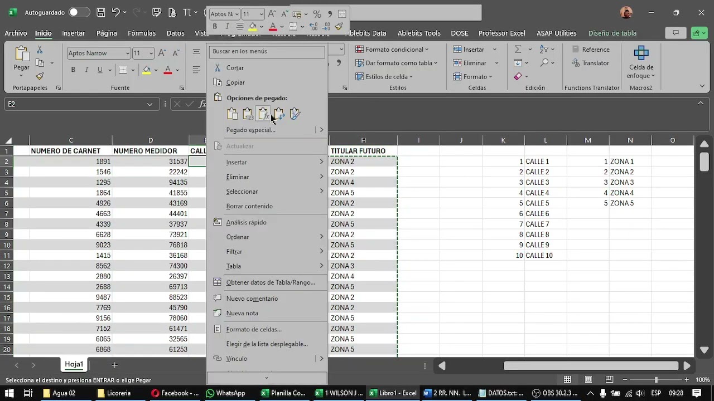The width and height of the screenshot is (714, 401).
Task: Click the Save icon in the title bar
Action: pos(101,12)
